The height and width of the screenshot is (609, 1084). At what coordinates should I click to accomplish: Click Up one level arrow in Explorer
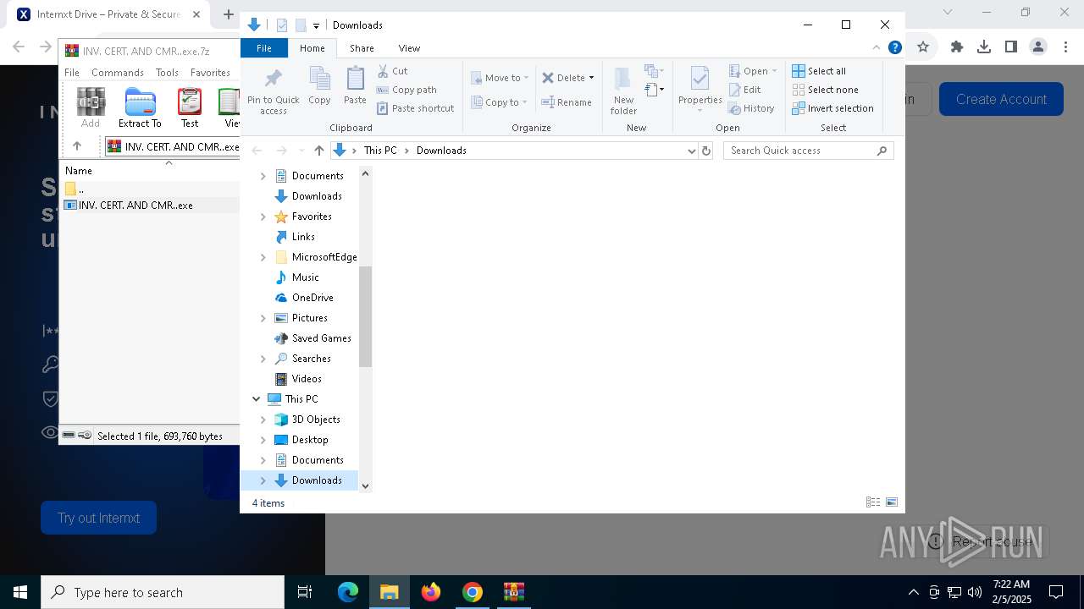click(318, 151)
